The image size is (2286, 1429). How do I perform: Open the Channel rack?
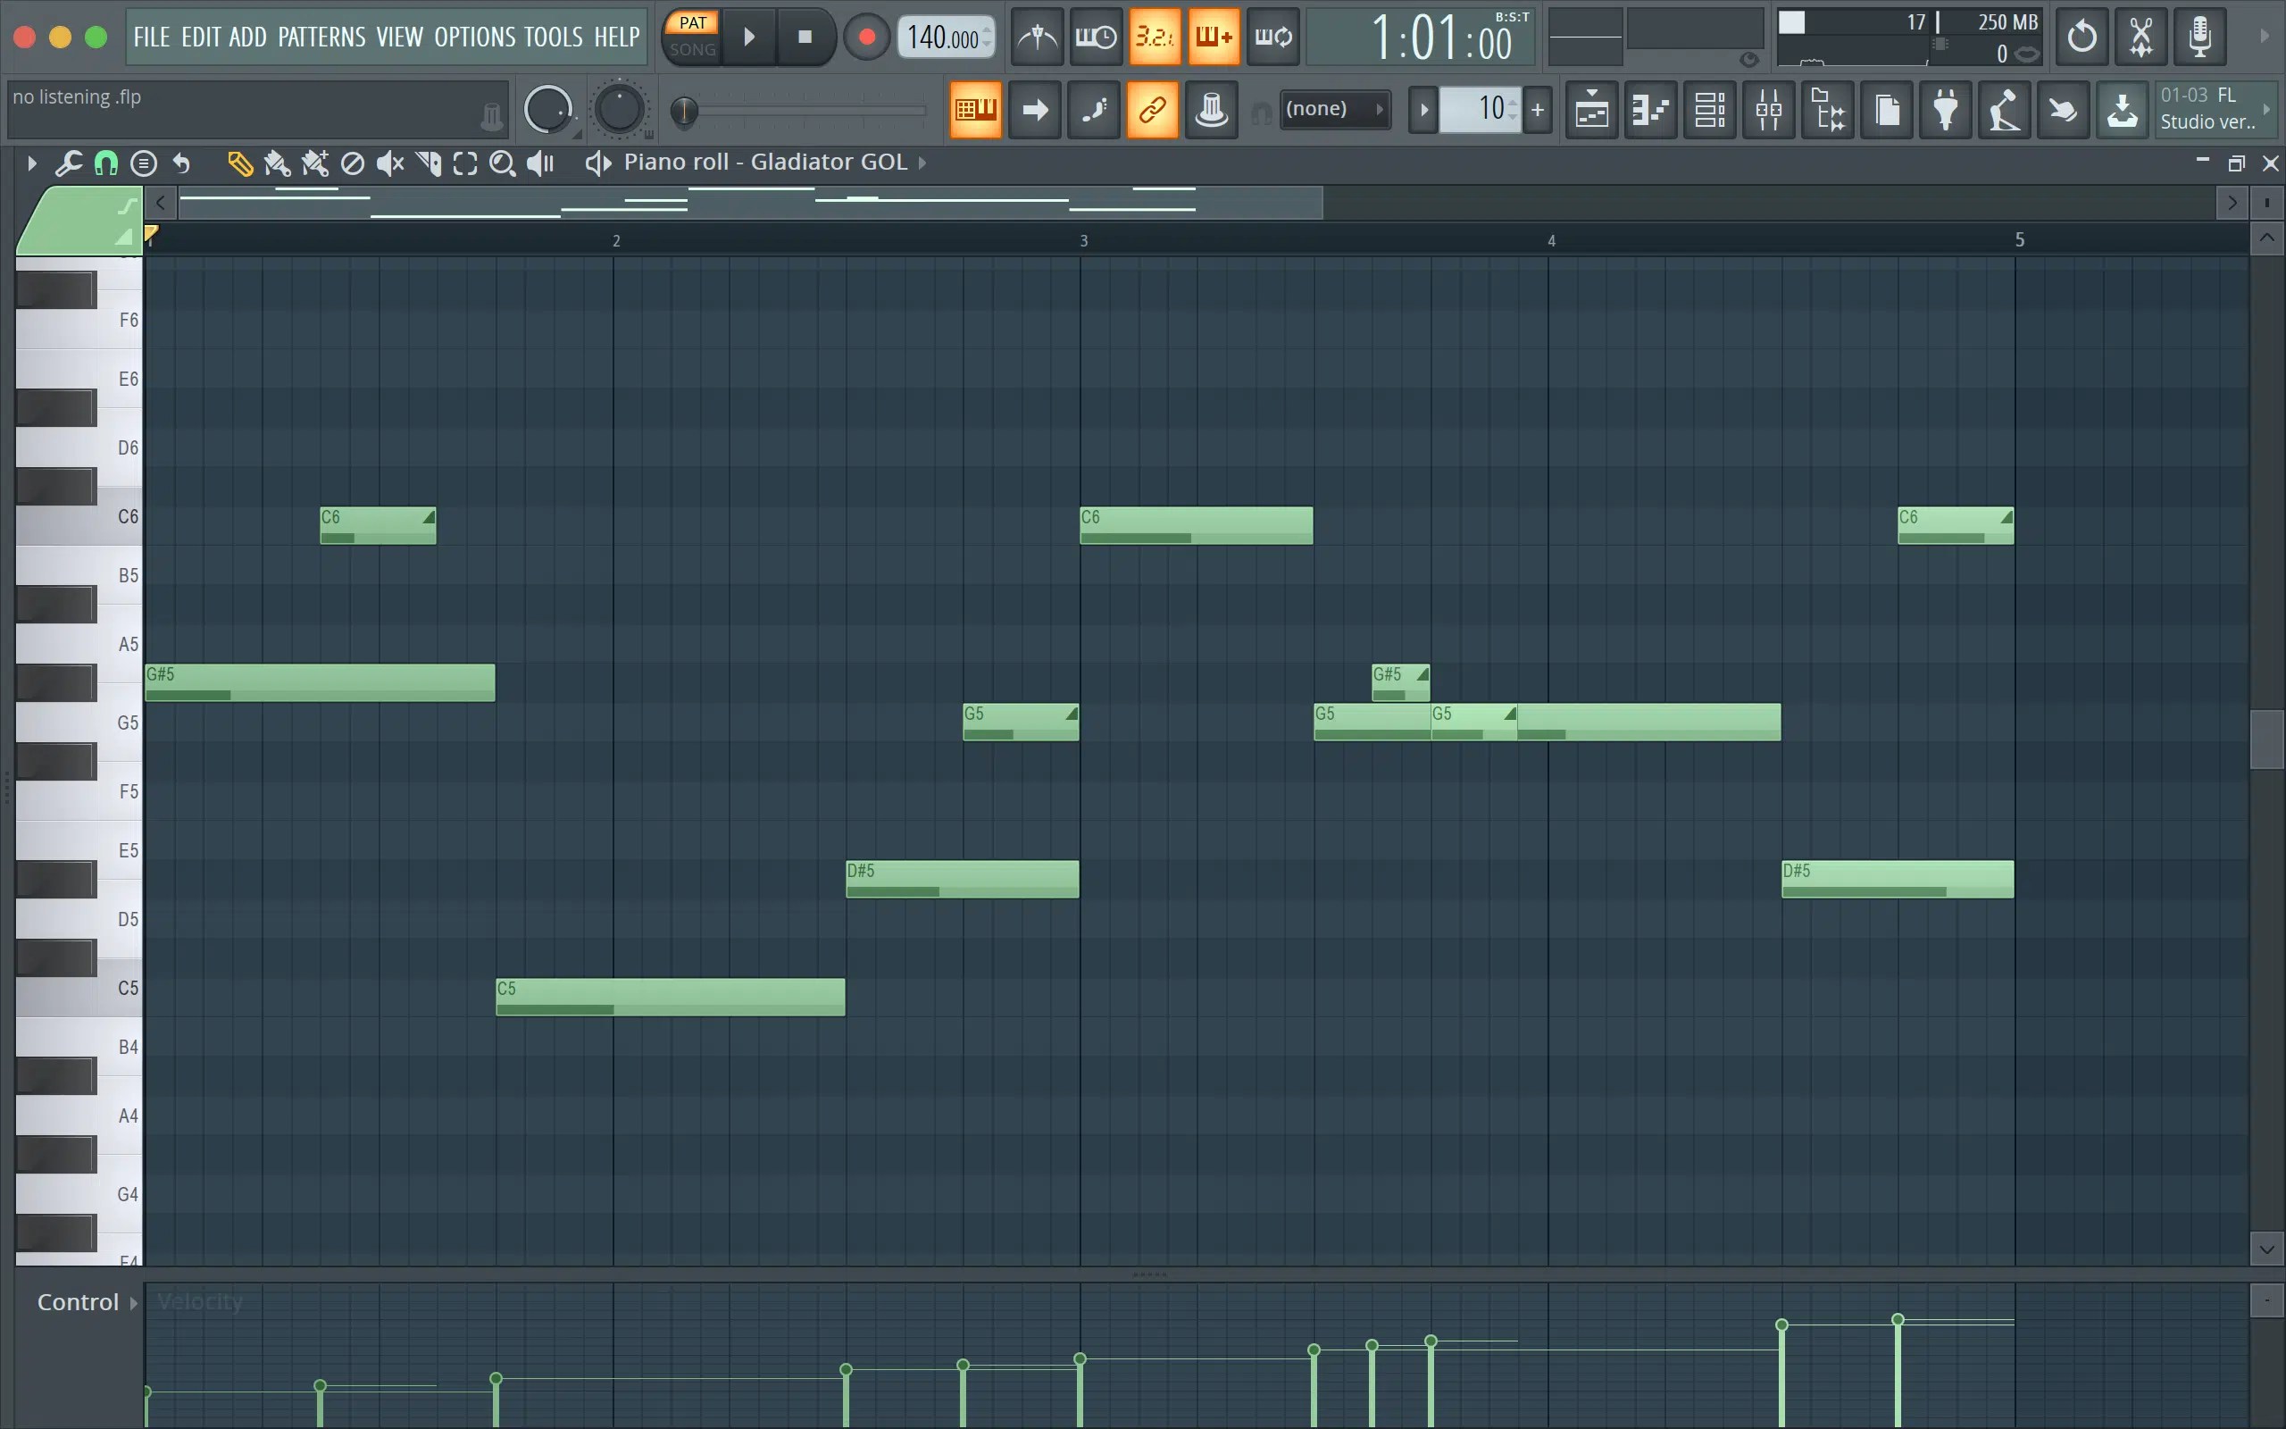[1710, 111]
